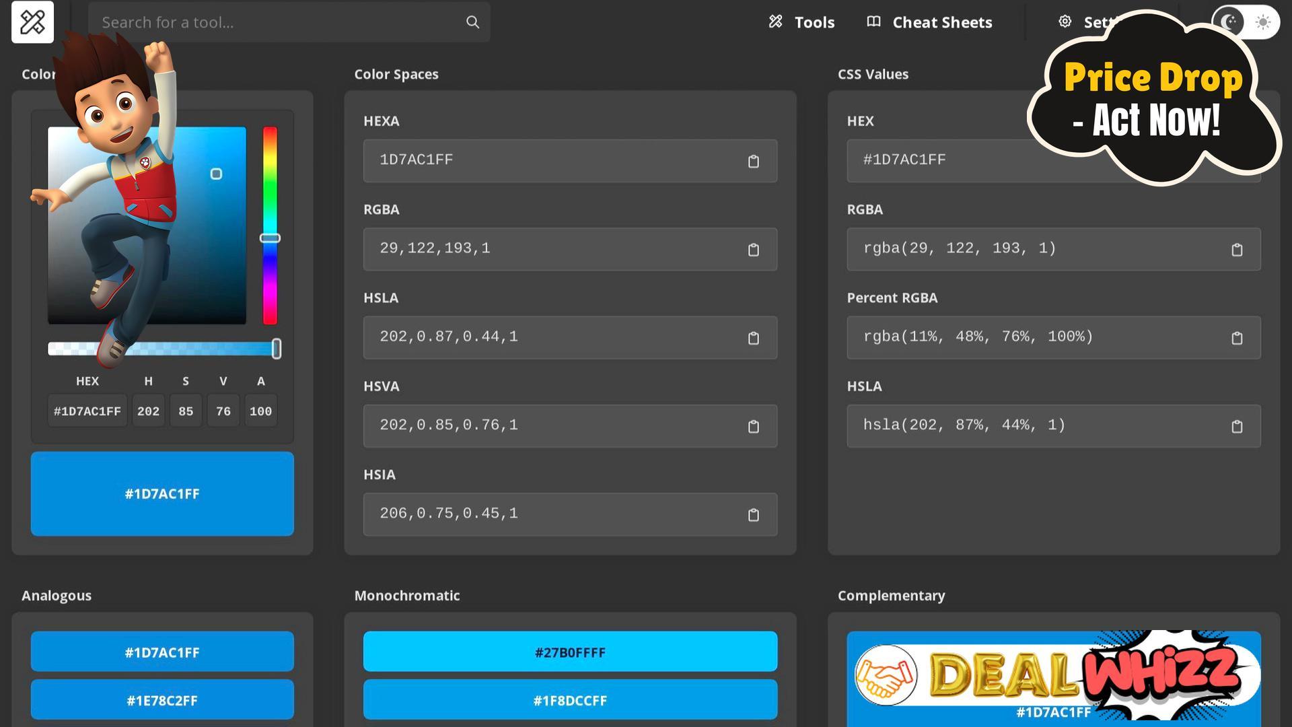Select the Monochromatic #27B0FFFF swatch

(570, 652)
